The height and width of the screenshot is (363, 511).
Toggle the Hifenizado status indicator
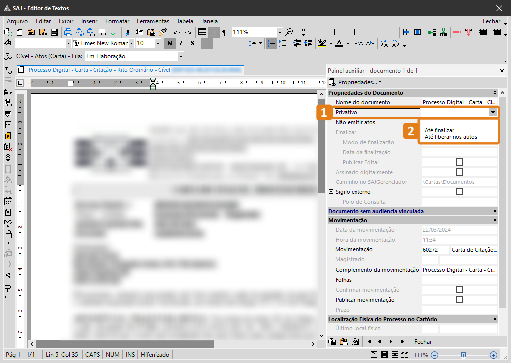click(x=155, y=354)
